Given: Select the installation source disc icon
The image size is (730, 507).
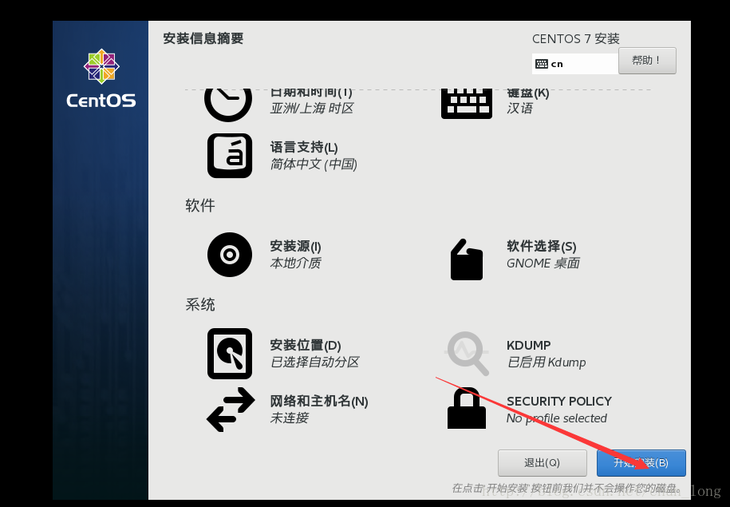Looking at the screenshot, I should [230, 255].
